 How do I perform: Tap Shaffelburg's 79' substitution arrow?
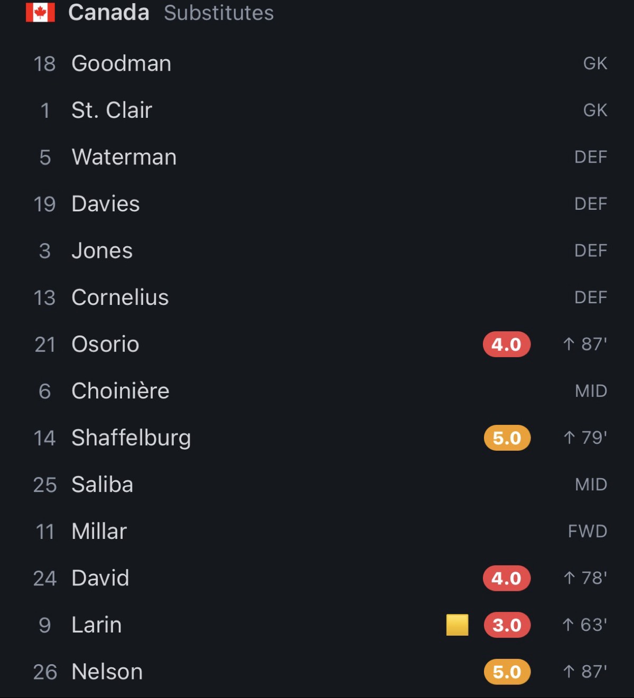(569, 438)
